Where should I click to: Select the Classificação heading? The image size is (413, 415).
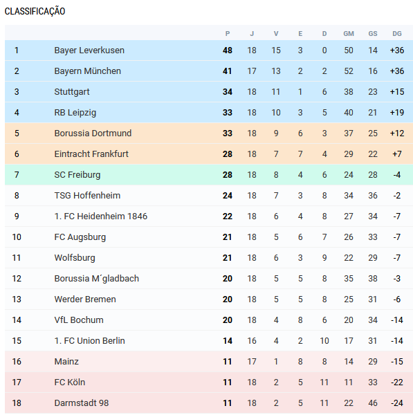[35, 11]
